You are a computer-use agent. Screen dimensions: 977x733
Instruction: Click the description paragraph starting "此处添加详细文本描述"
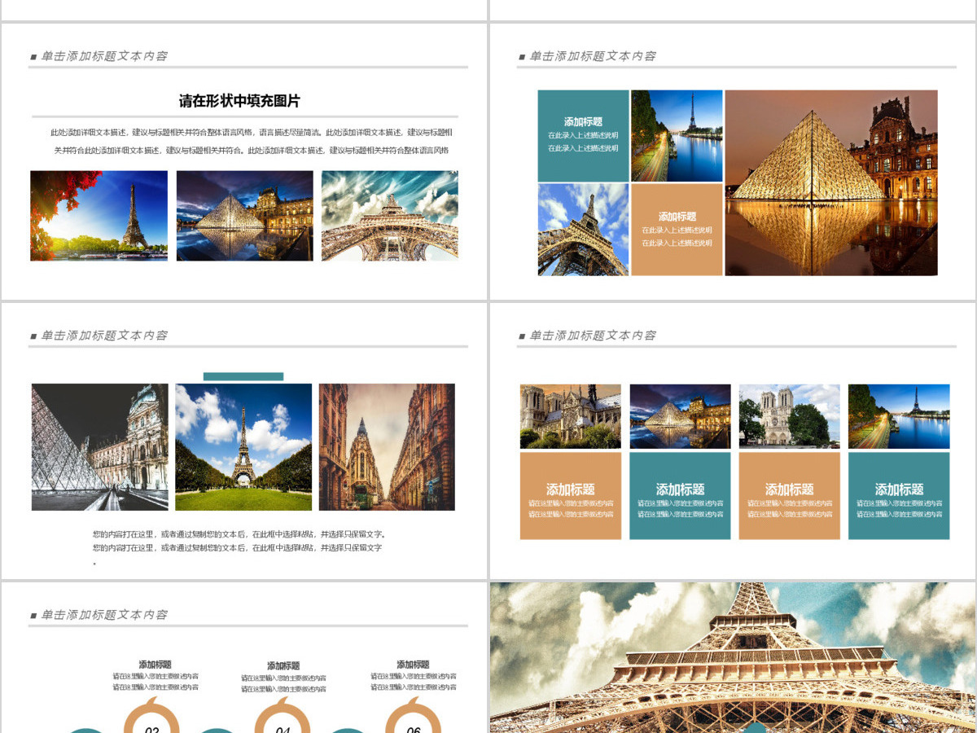coord(250,141)
